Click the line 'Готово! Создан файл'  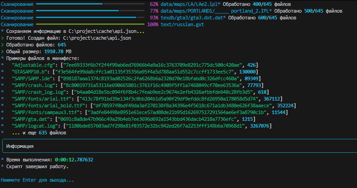[x=69, y=38]
